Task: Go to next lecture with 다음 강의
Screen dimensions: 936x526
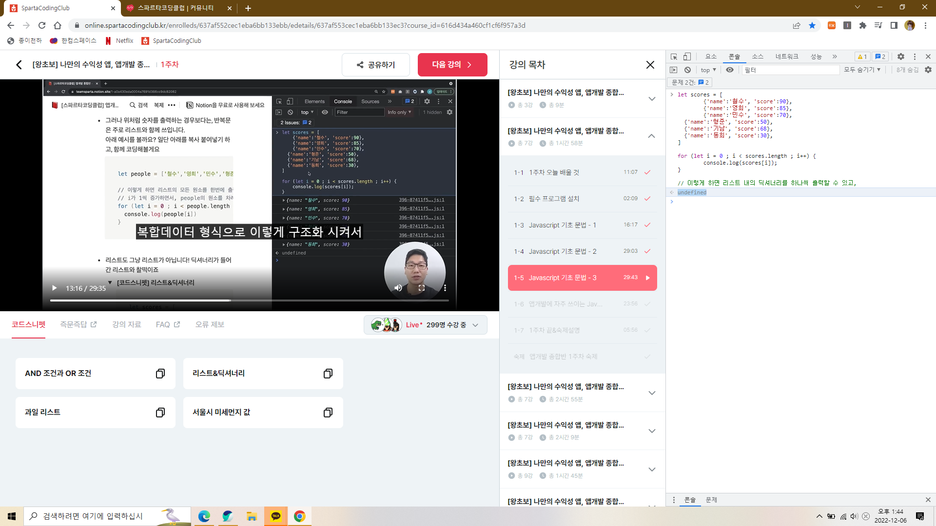Action: pyautogui.click(x=452, y=65)
